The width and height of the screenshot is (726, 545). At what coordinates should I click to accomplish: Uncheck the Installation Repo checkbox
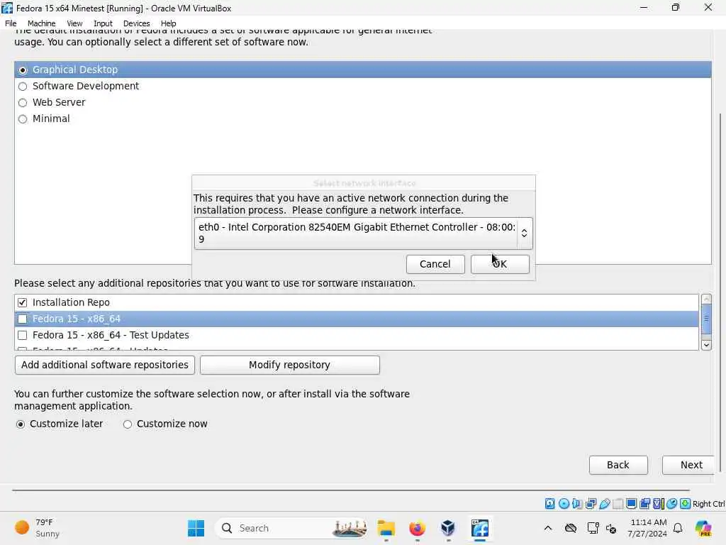(x=22, y=302)
